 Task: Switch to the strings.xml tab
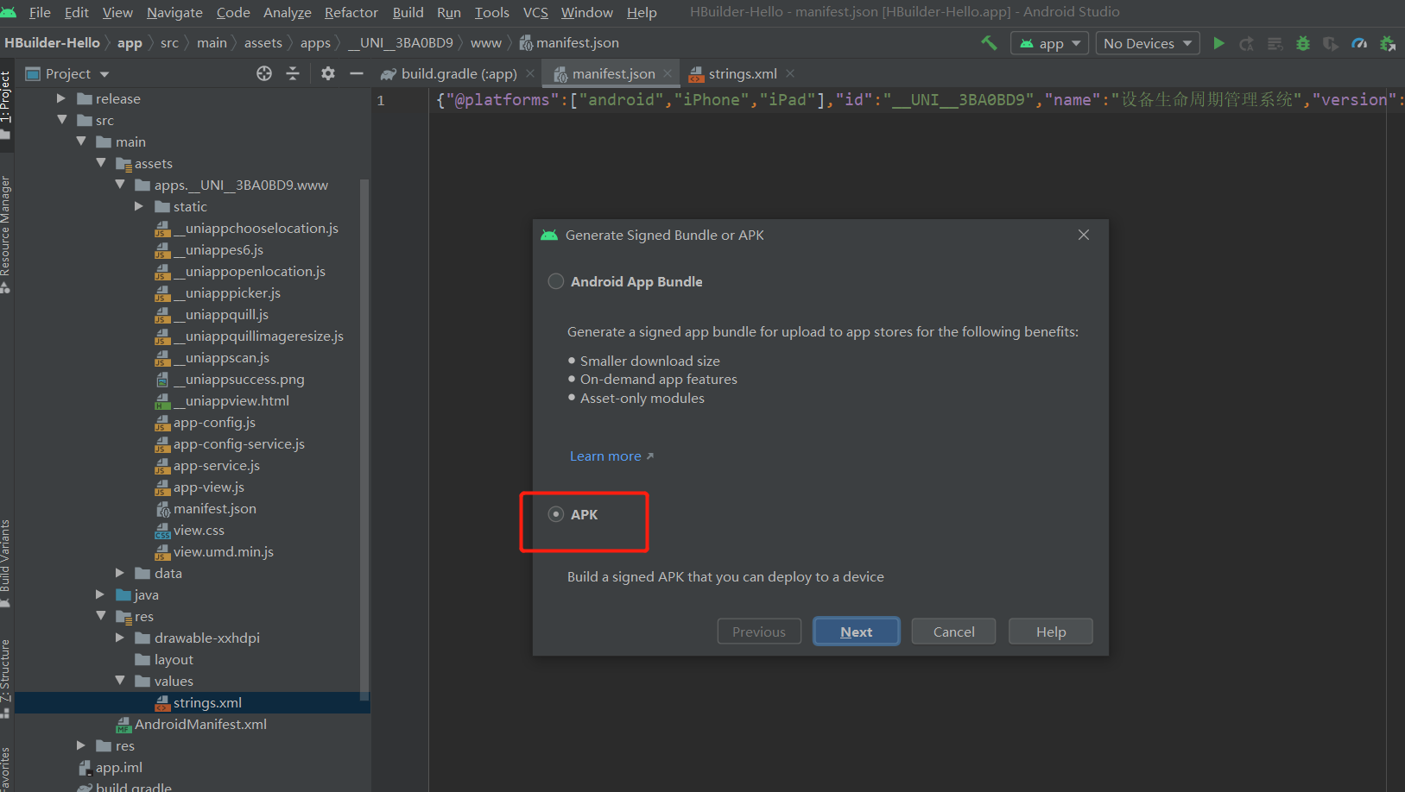[743, 73]
